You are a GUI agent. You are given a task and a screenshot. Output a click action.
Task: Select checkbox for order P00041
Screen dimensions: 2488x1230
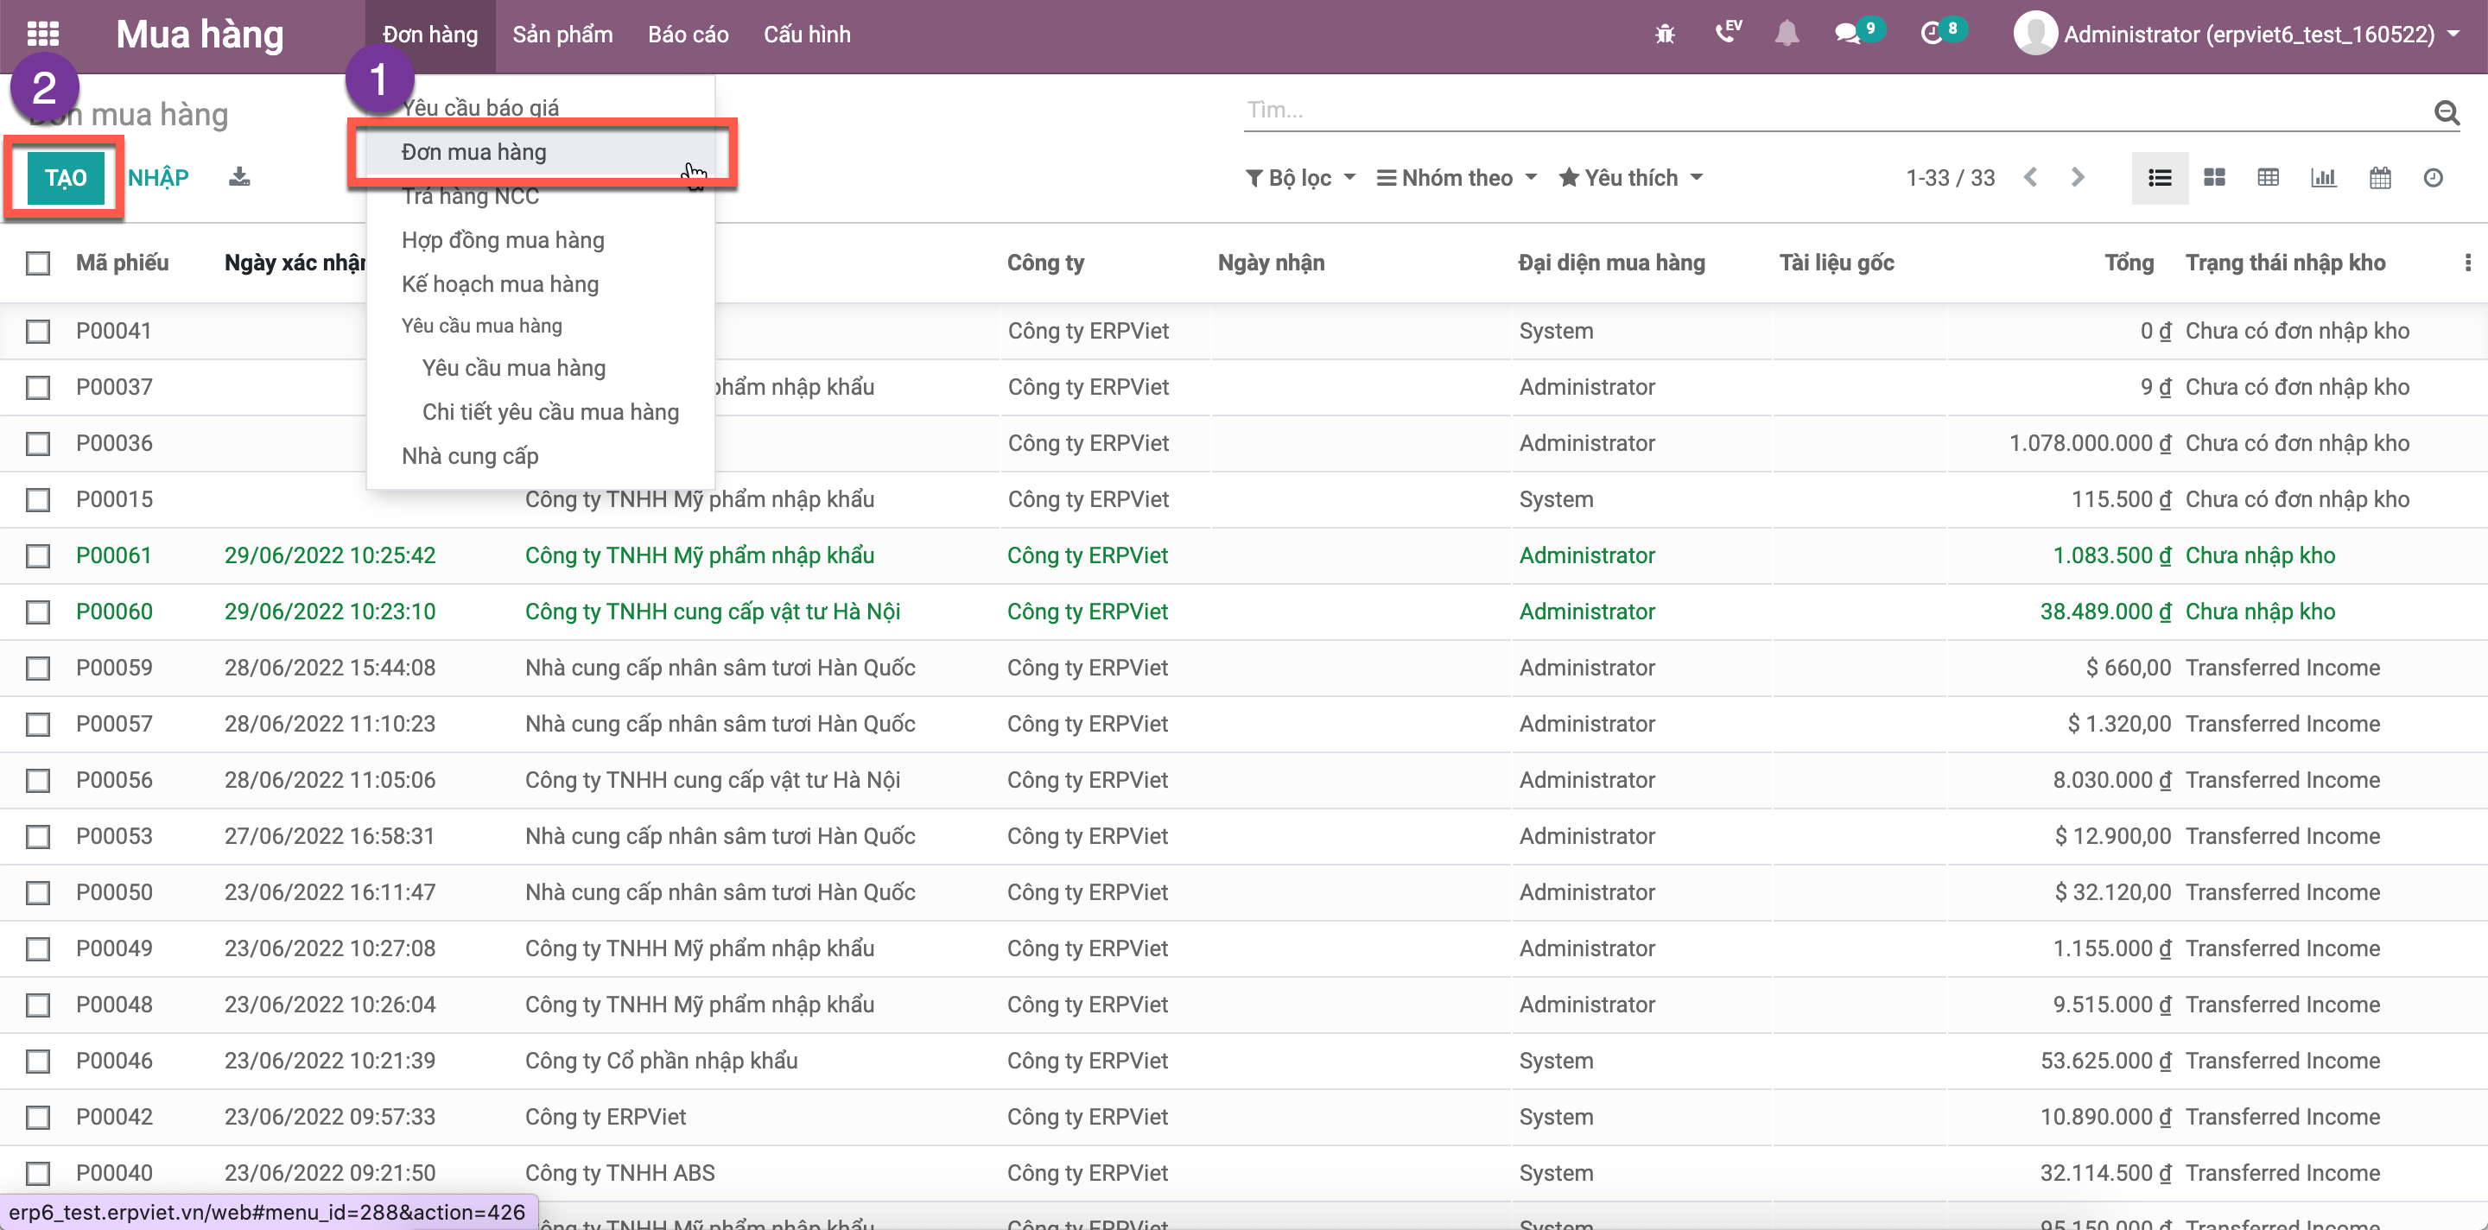click(x=38, y=331)
